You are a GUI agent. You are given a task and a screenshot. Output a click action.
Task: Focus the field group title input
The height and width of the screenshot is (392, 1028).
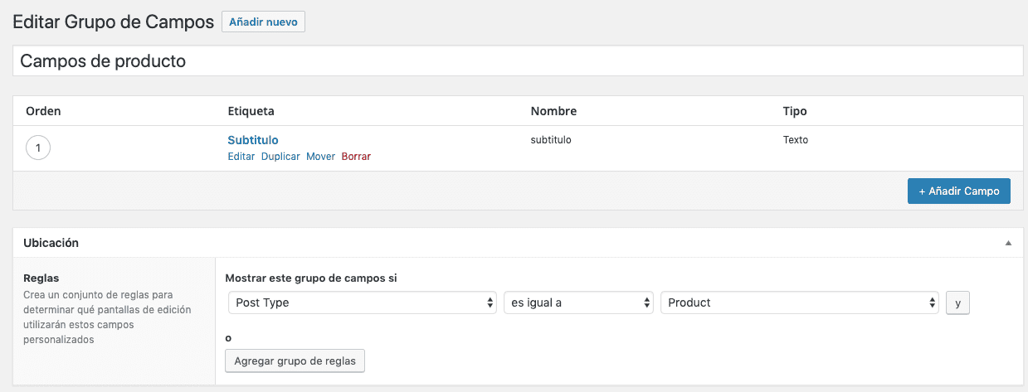(x=518, y=60)
